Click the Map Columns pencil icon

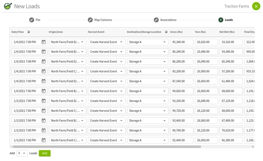(x=90, y=20)
